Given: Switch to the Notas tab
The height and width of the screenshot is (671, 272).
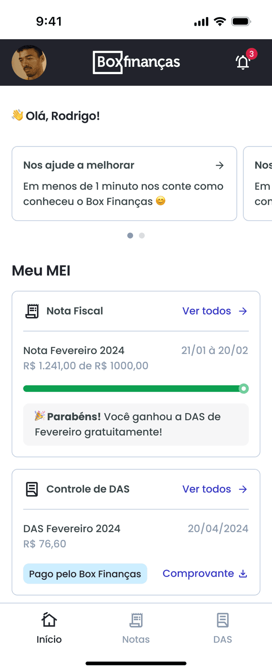Looking at the screenshot, I should tap(136, 628).
